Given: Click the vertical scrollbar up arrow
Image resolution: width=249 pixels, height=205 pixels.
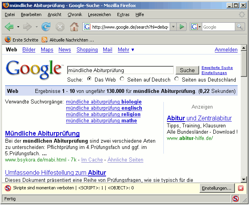Looking at the screenshot, I should tap(244, 48).
